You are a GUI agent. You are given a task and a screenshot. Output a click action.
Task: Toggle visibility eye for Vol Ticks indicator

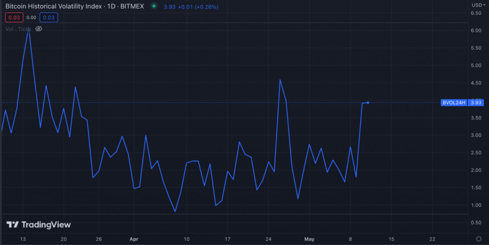39,29
